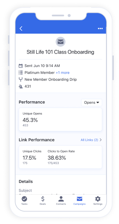The image size is (119, 224).
Task: Switch to the Deals tab
Action: [x=43, y=201]
